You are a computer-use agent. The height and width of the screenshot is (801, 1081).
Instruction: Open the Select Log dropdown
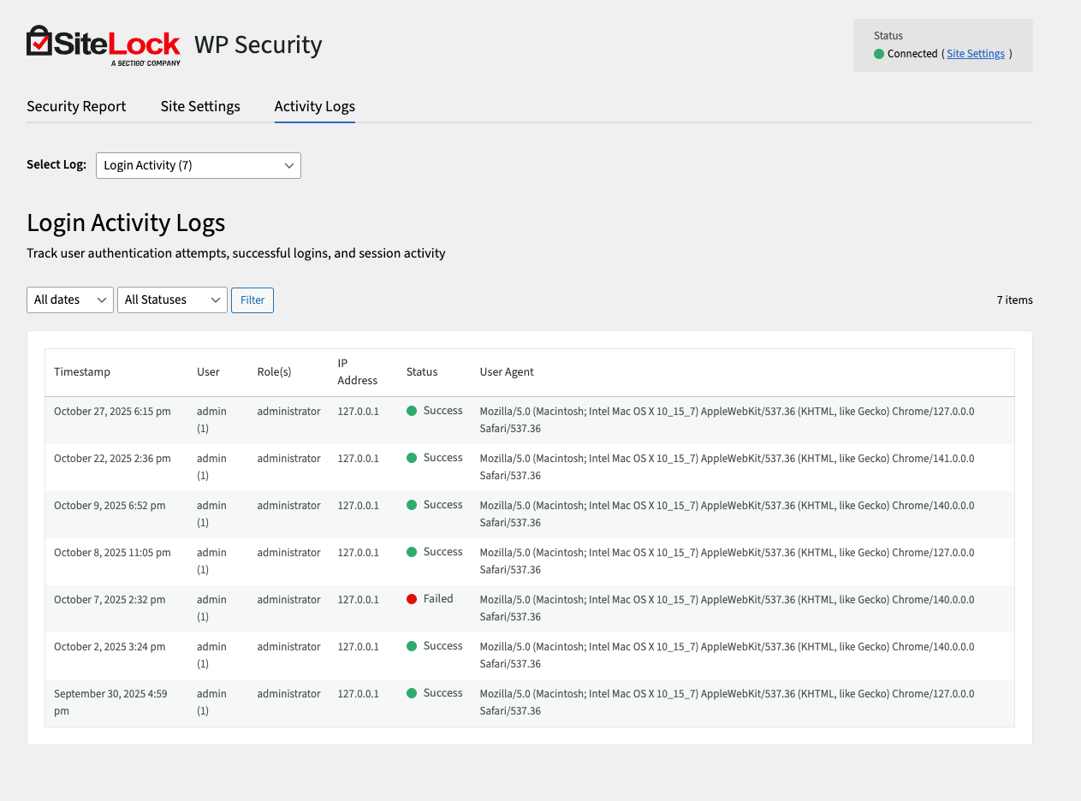198,165
